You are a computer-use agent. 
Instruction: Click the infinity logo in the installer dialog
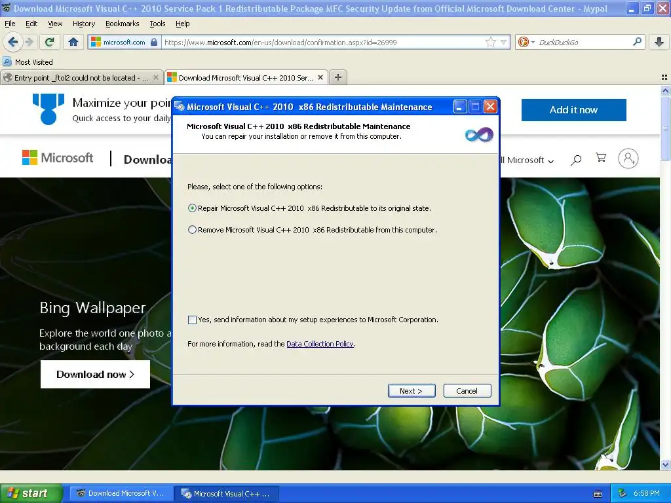click(x=479, y=135)
